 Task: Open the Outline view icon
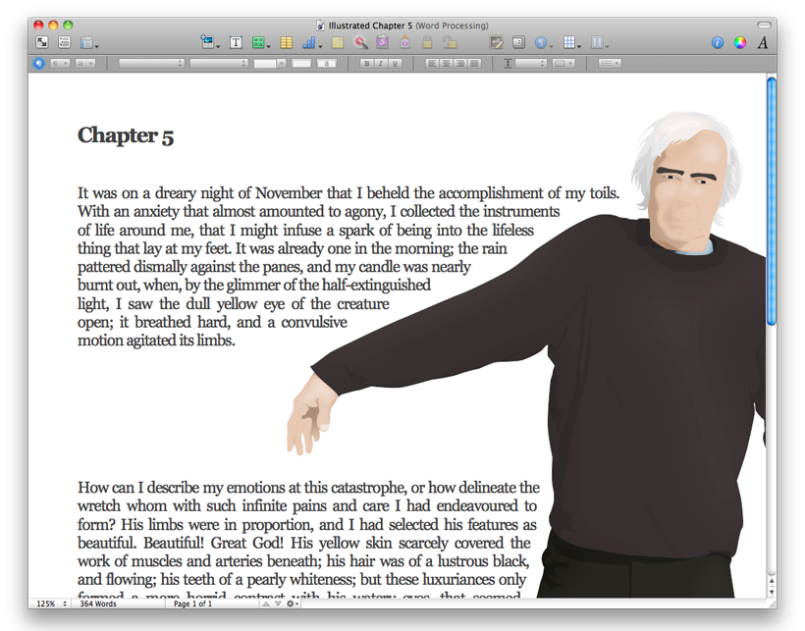(64, 42)
